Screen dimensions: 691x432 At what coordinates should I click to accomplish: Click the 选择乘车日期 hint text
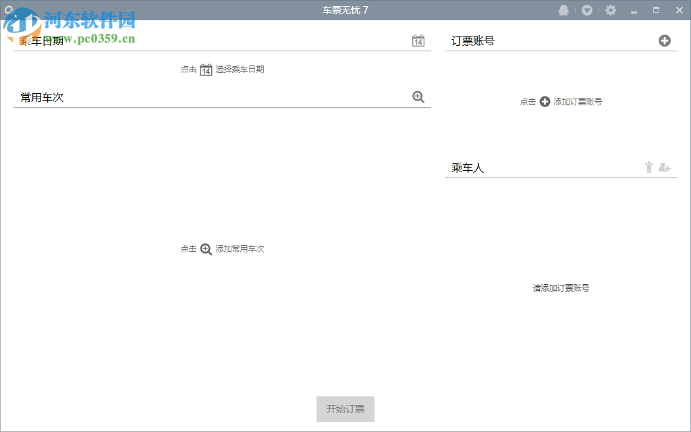(x=240, y=68)
